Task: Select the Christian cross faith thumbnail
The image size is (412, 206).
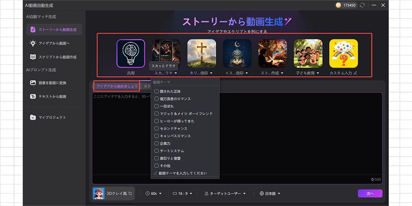Action: [x=201, y=54]
